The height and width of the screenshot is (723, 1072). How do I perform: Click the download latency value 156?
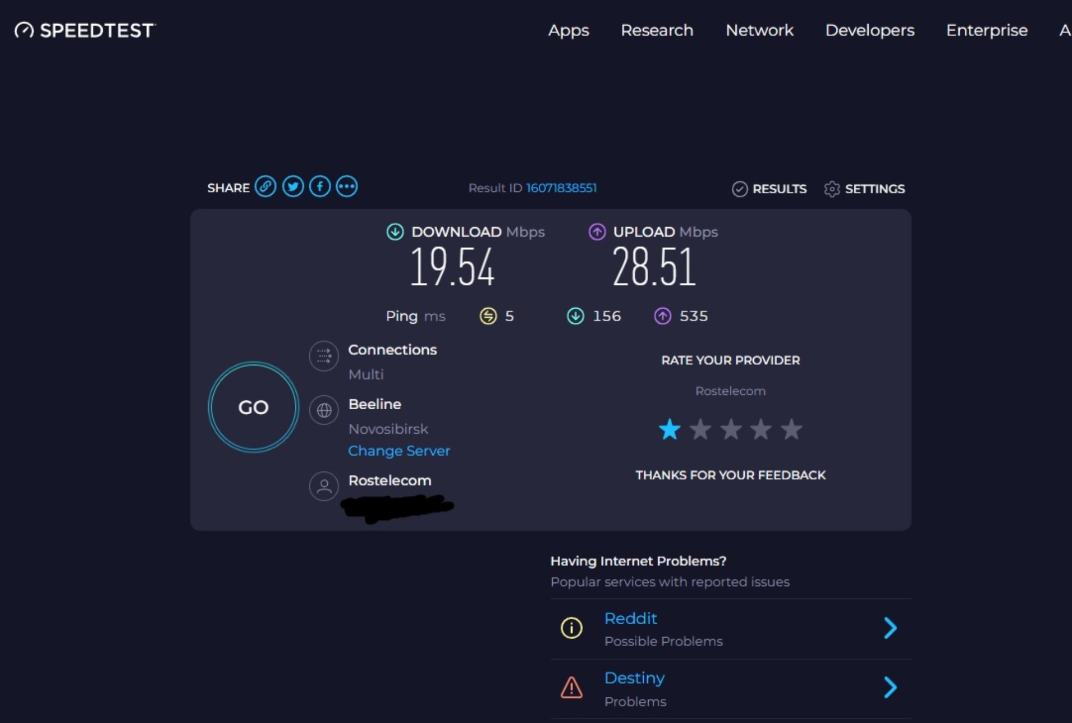tap(607, 317)
